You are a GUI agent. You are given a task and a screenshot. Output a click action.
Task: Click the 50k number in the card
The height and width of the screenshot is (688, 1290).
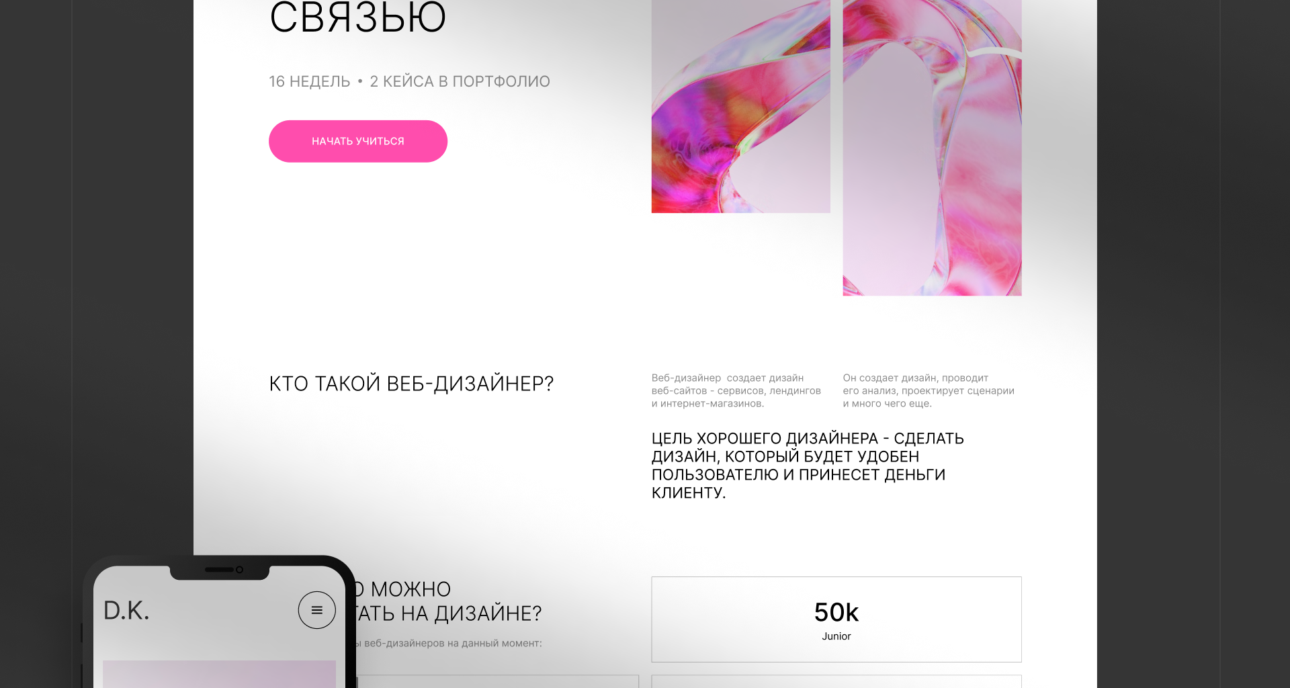point(836,612)
